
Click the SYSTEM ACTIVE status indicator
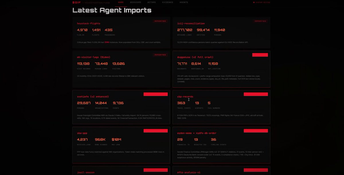(x=262, y=2)
